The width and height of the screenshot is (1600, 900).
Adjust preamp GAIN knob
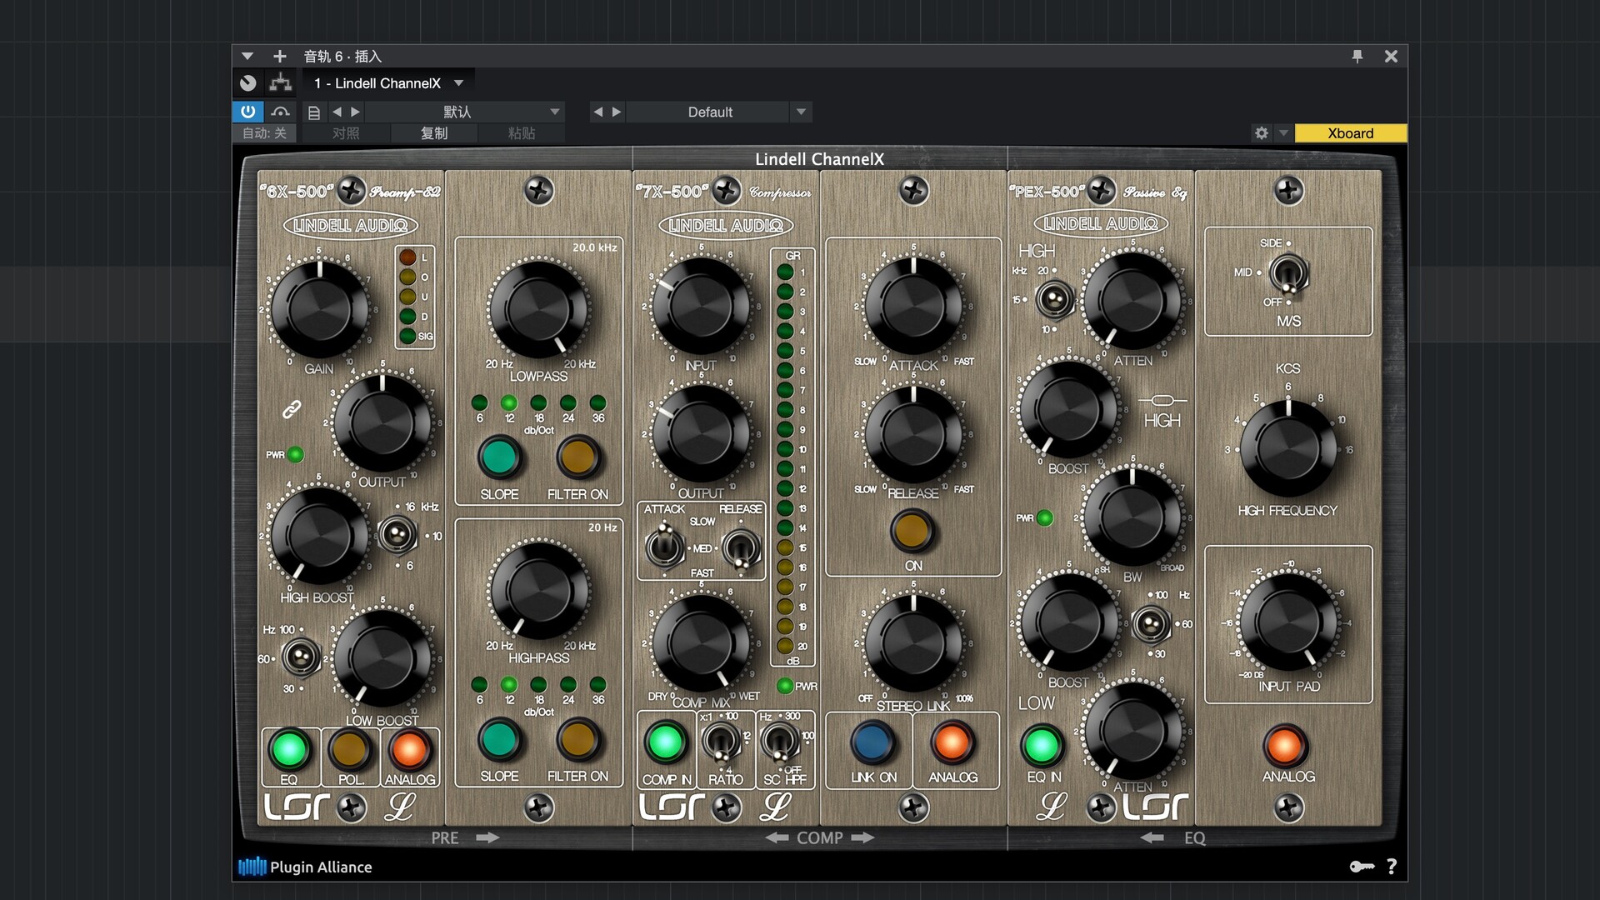pos(319,309)
